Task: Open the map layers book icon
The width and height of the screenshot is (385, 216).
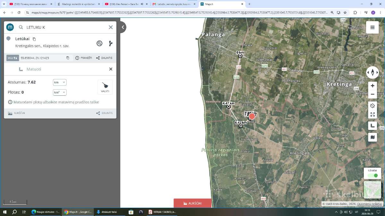Action: point(372,137)
